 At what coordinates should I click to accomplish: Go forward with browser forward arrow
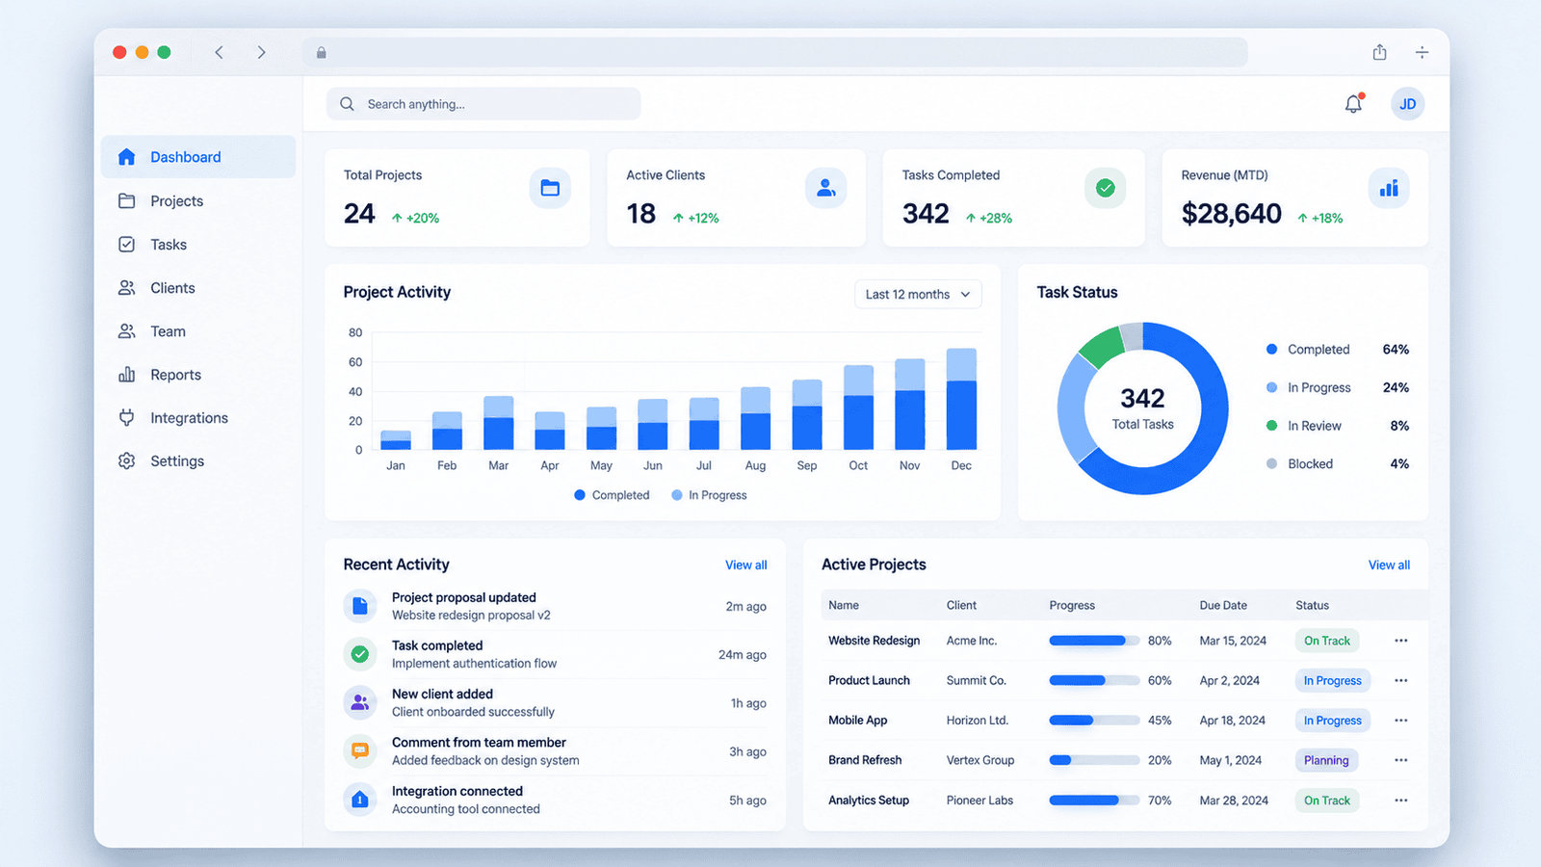click(261, 52)
